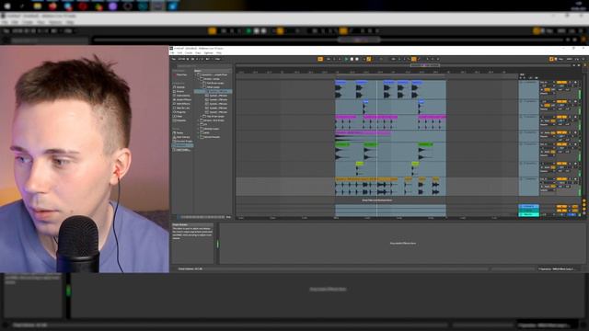Select the cyan track header at bottom
This screenshot has height=331, width=589.
[528, 214]
